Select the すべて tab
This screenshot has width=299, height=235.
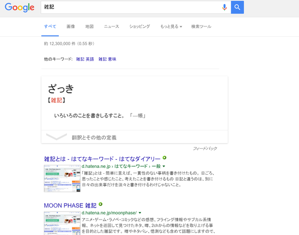click(x=50, y=26)
